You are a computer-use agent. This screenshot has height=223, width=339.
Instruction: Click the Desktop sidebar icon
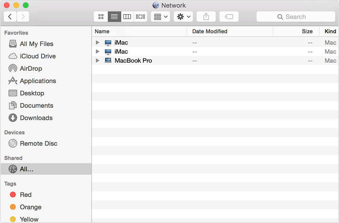[x=13, y=93]
